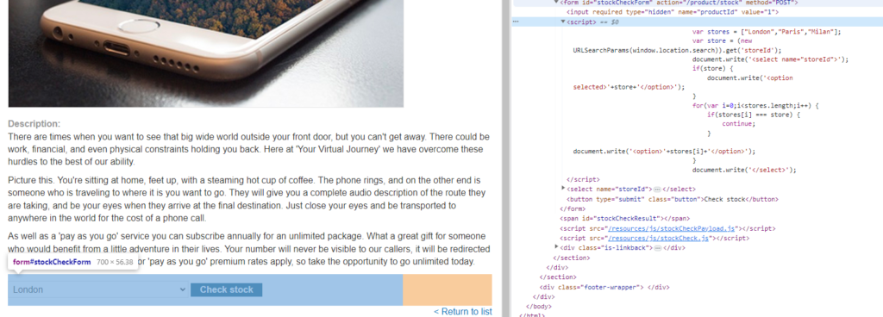Select the span stockCheckResult element row

624,218
